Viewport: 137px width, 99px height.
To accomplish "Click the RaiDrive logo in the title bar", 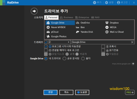I will tap(2, 3).
